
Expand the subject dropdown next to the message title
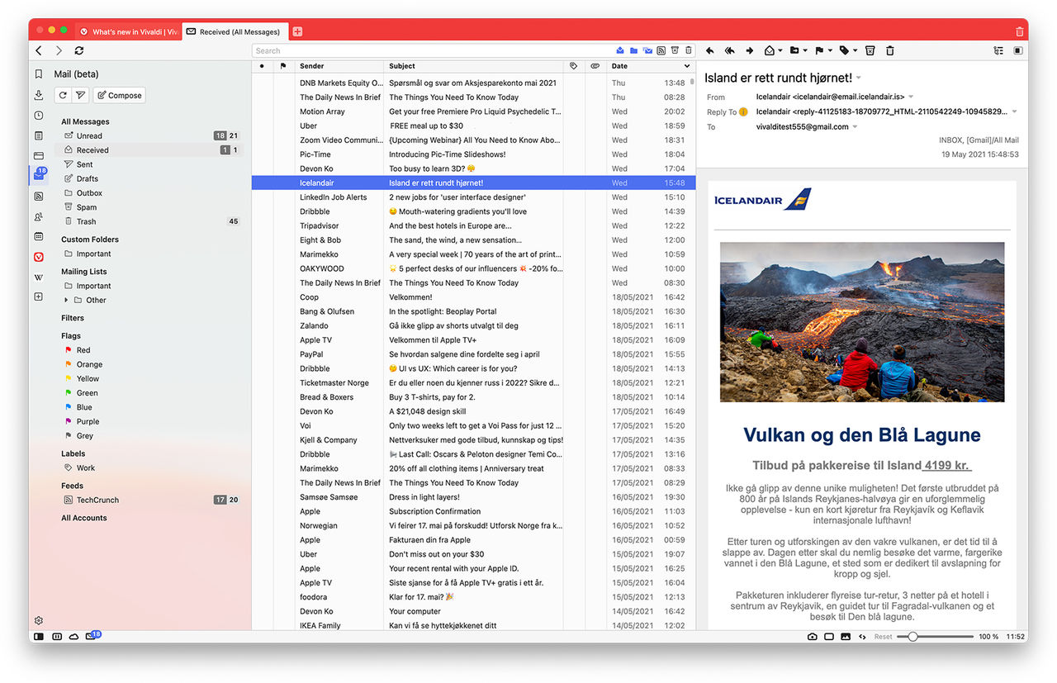(859, 78)
